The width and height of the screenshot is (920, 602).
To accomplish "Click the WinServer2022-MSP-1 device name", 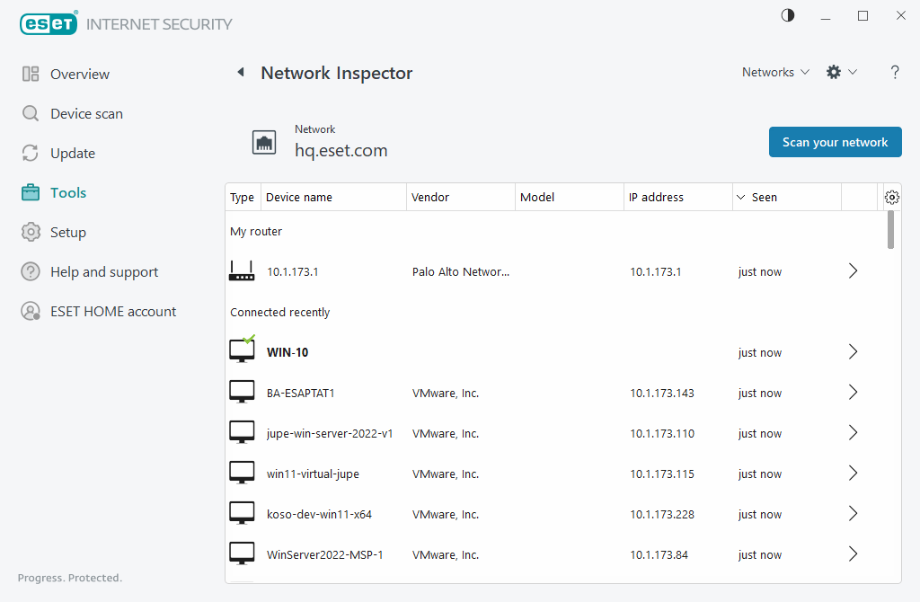I will pyautogui.click(x=324, y=554).
